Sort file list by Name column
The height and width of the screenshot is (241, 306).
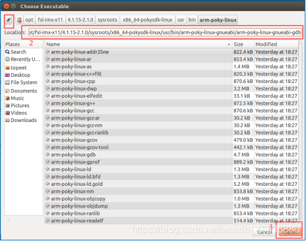138,44
